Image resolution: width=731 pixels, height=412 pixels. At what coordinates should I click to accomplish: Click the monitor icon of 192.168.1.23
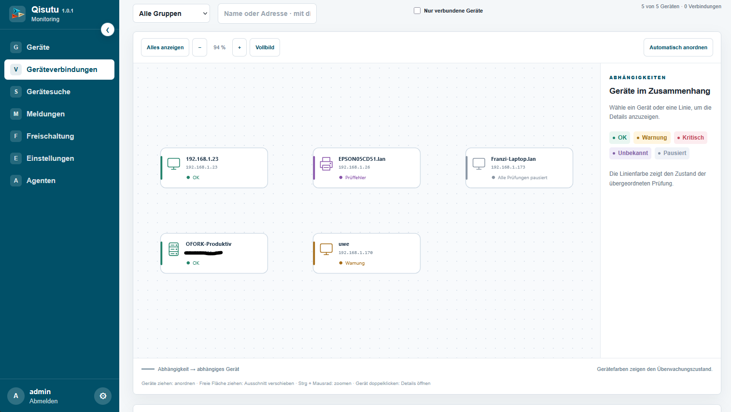(x=174, y=164)
